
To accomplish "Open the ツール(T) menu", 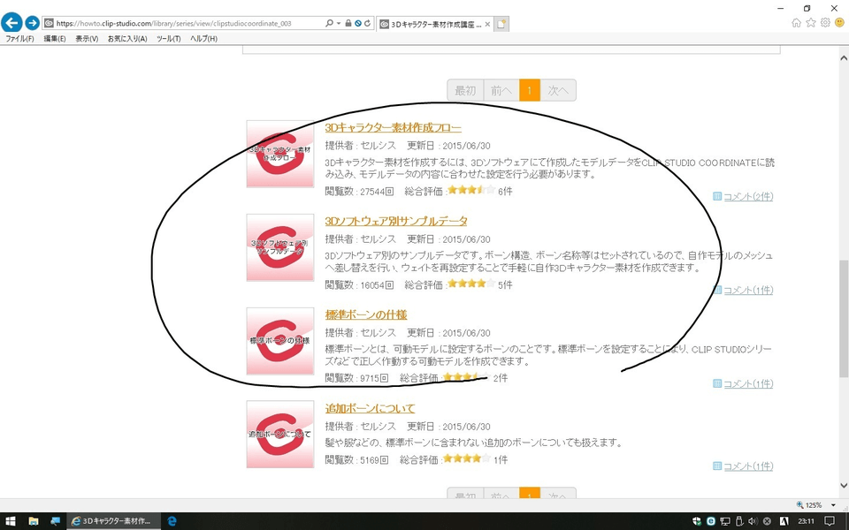I will pos(168,39).
